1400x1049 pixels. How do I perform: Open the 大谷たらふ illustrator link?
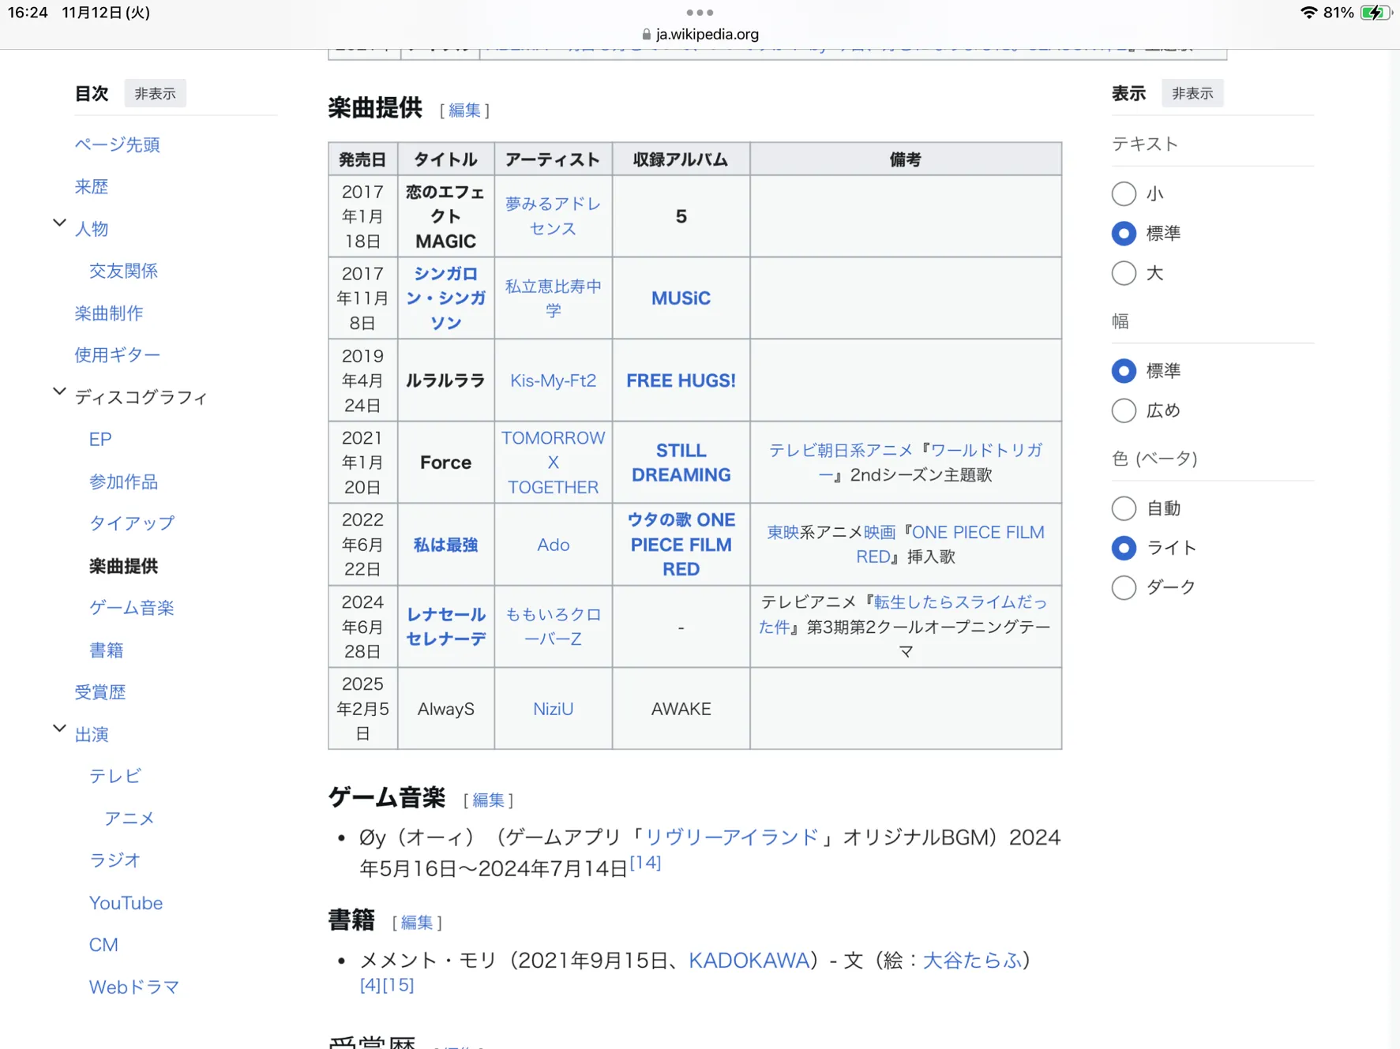click(972, 961)
